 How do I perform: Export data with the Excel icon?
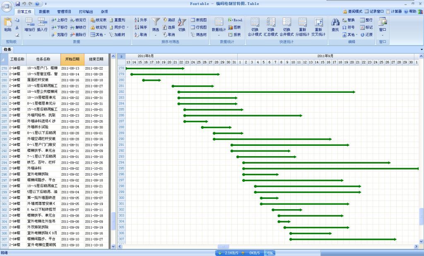[235, 20]
